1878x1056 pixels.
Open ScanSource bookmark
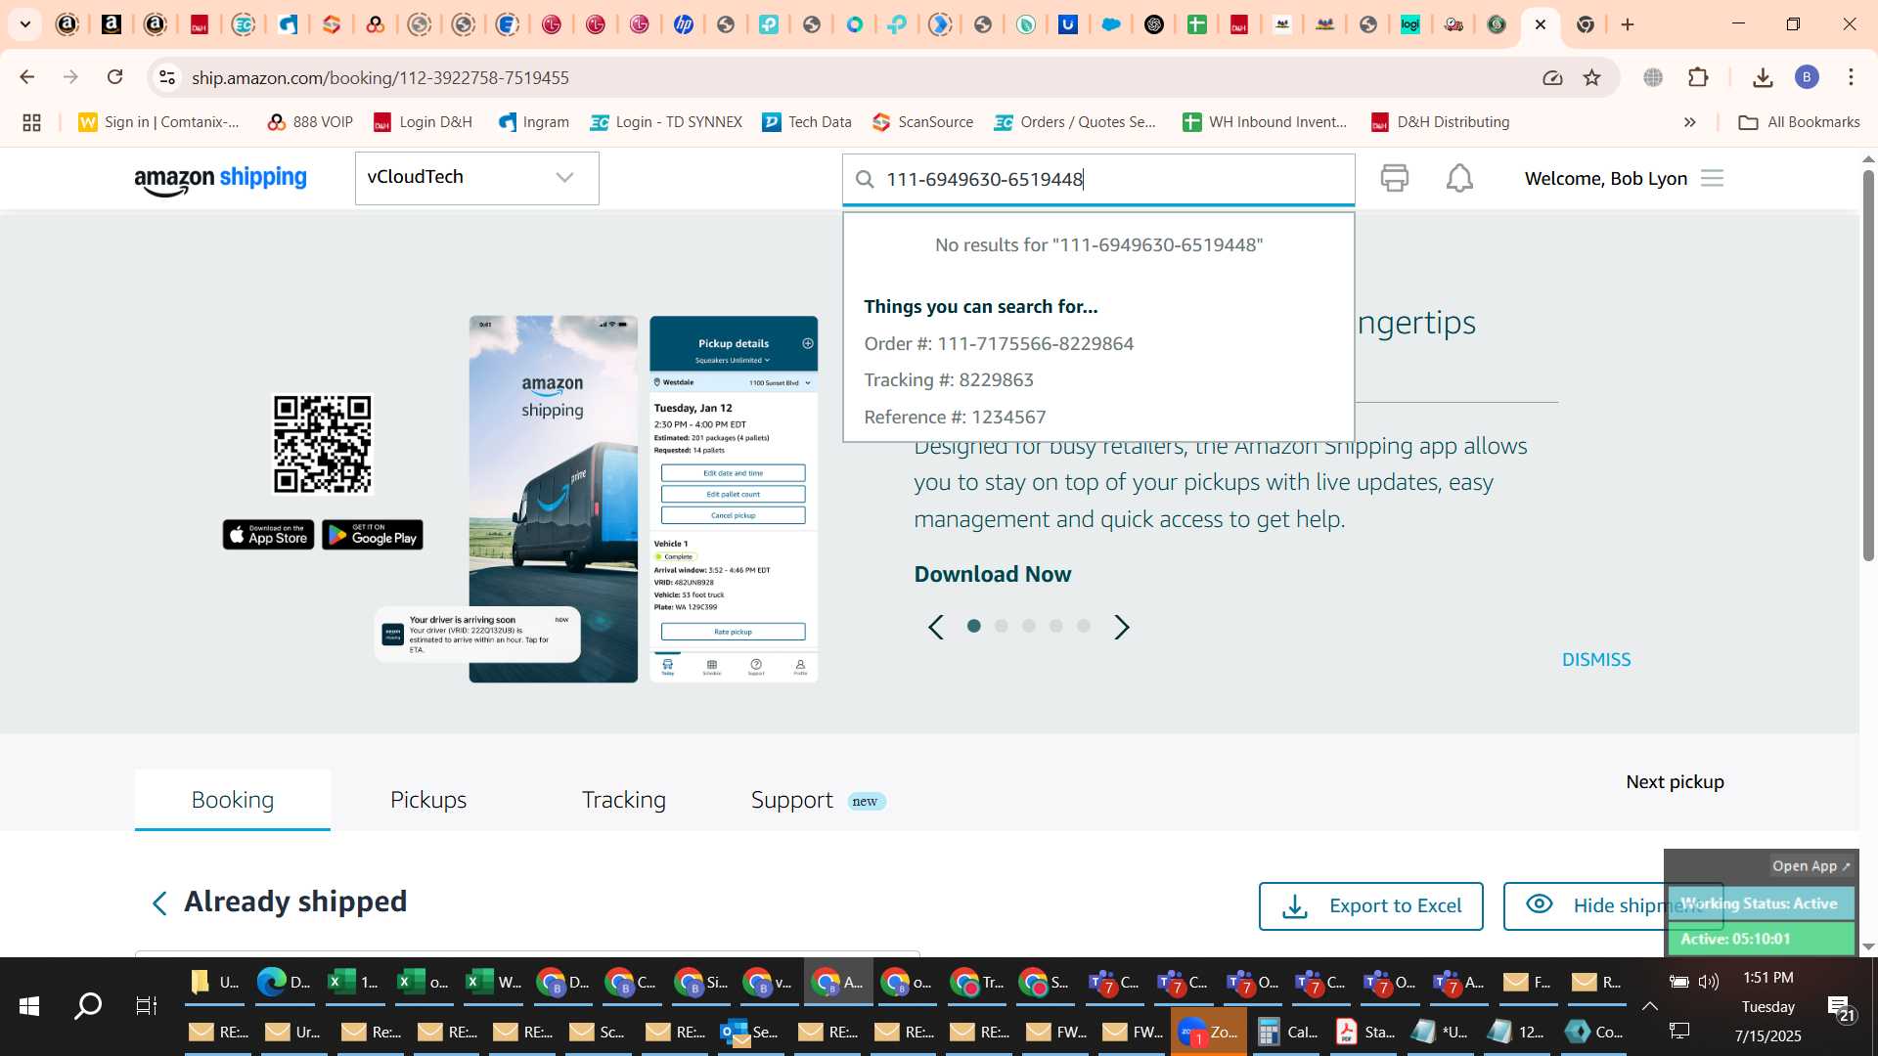pyautogui.click(x=923, y=122)
